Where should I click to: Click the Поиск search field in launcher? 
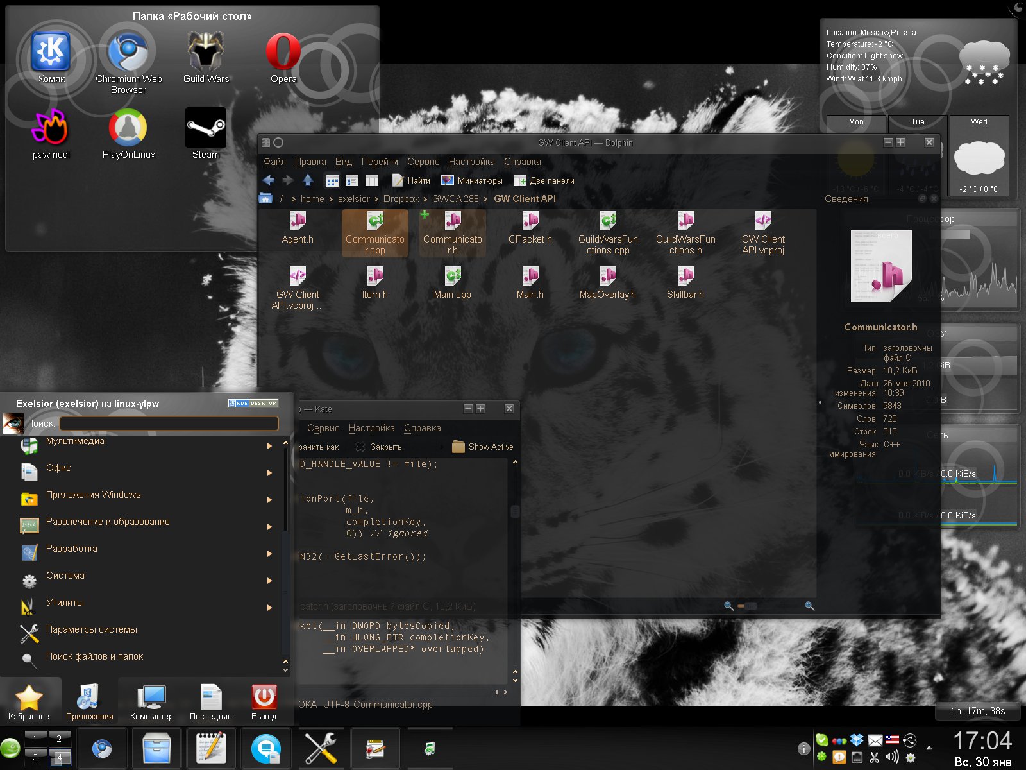point(169,424)
